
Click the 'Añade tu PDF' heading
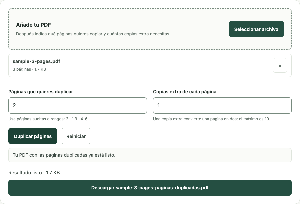tap(33, 25)
